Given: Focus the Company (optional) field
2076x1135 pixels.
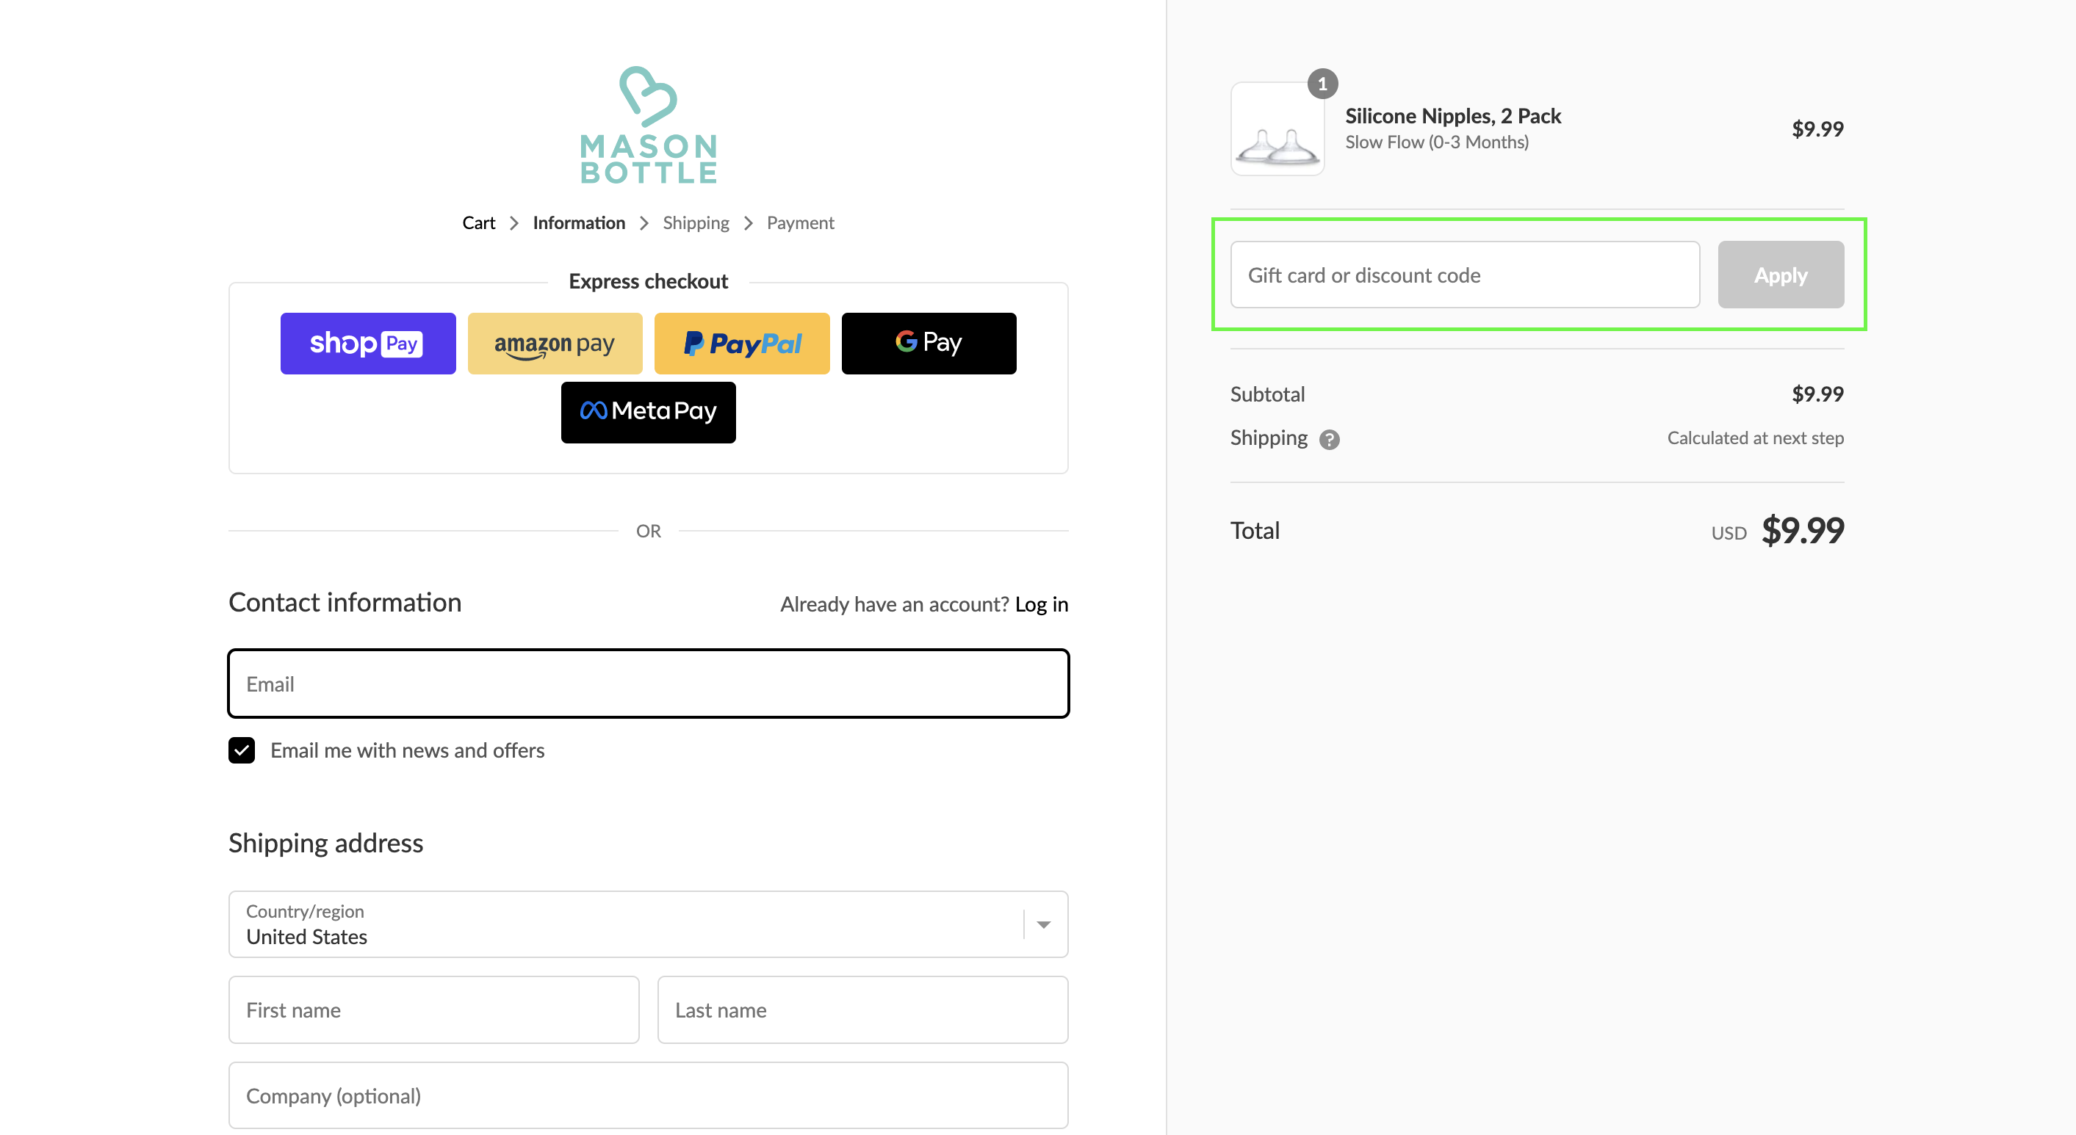Looking at the screenshot, I should 648,1095.
